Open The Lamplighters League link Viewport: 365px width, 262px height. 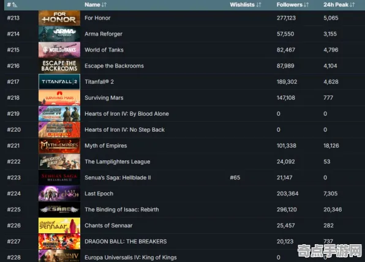point(118,162)
